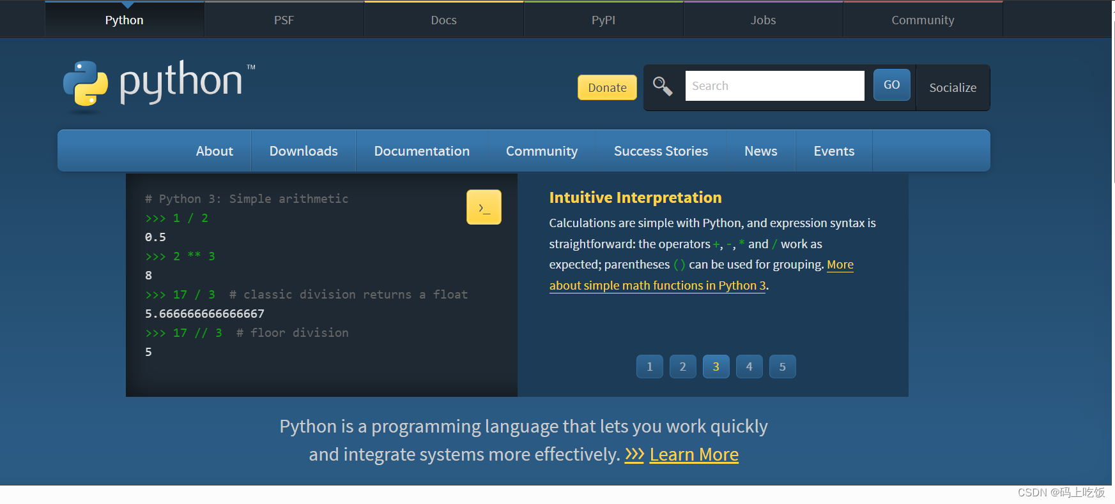Select slide 3 of the code carousel
Image resolution: width=1115 pixels, height=504 pixels.
(x=716, y=367)
